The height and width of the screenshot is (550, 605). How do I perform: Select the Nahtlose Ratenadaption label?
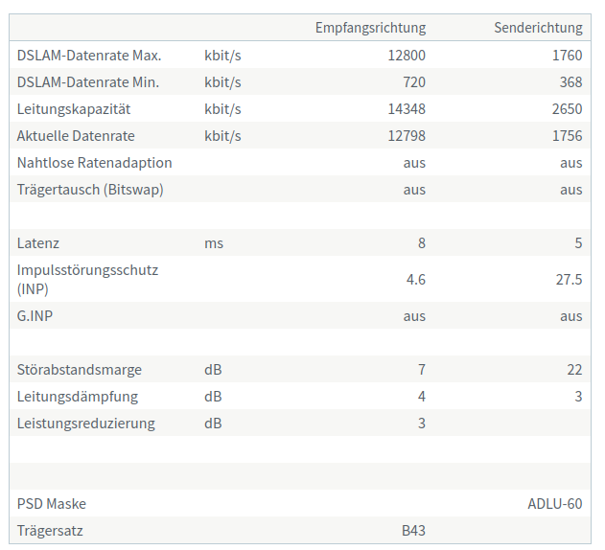click(95, 163)
